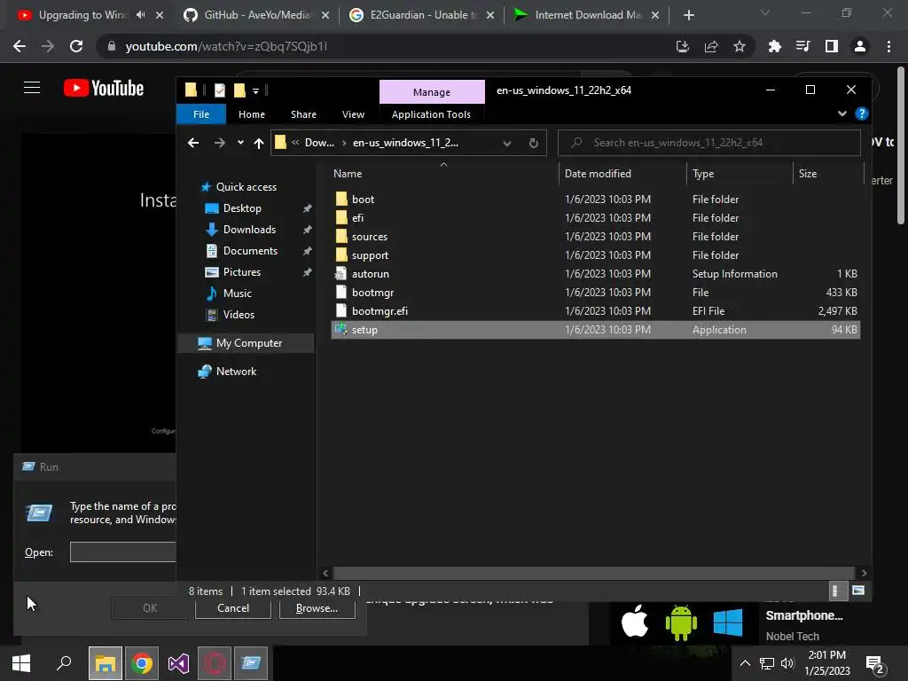The width and height of the screenshot is (908, 681).
Task: Show hidden system tray icons
Action: [745, 663]
